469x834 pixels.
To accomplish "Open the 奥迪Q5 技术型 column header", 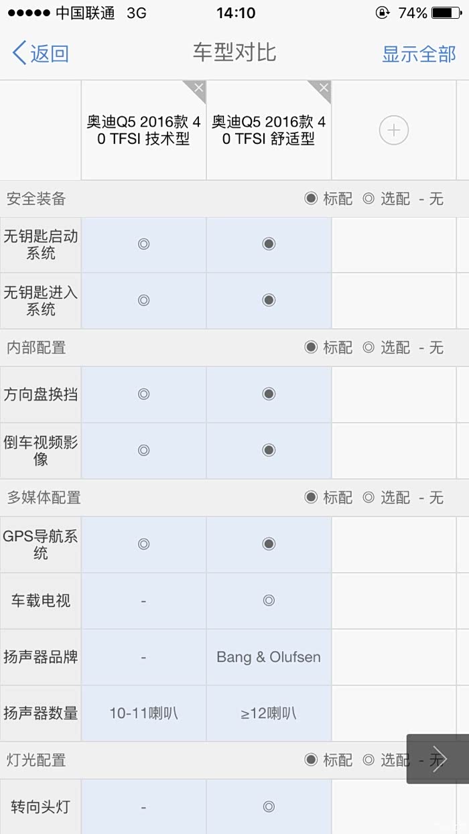I will [x=143, y=130].
